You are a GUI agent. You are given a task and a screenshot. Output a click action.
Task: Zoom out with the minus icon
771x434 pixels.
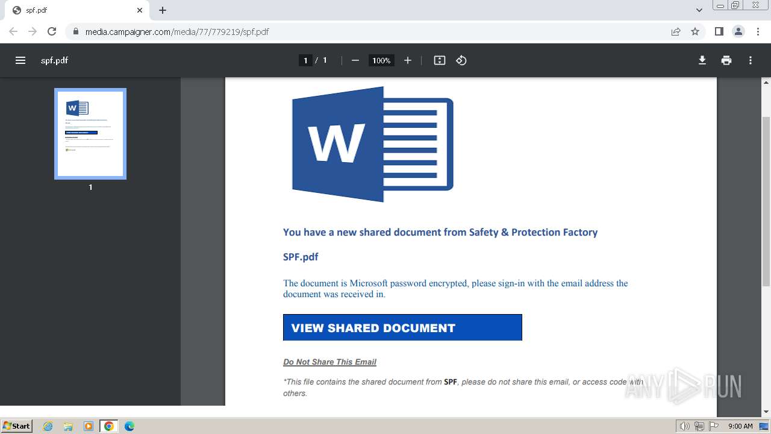(355, 60)
